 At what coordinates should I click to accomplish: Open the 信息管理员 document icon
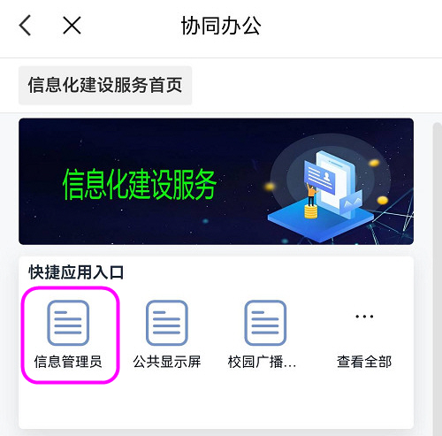[x=68, y=323]
